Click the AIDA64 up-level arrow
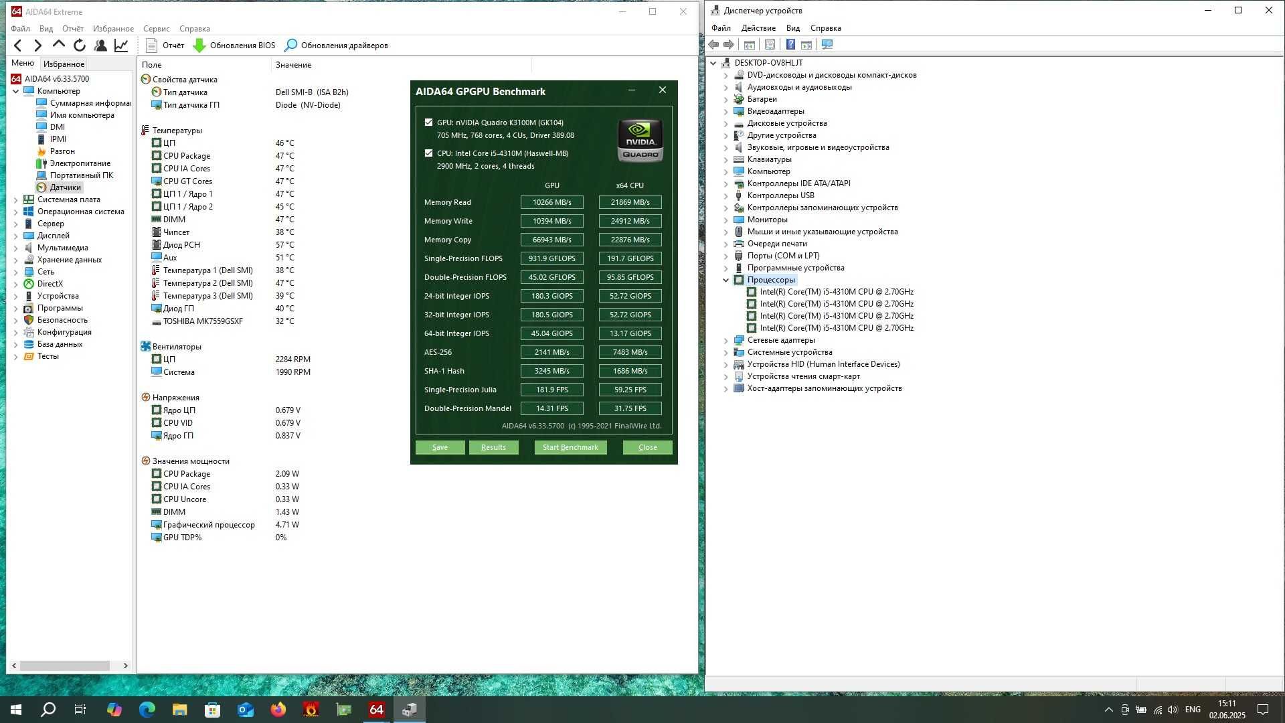The image size is (1285, 723). [59, 45]
